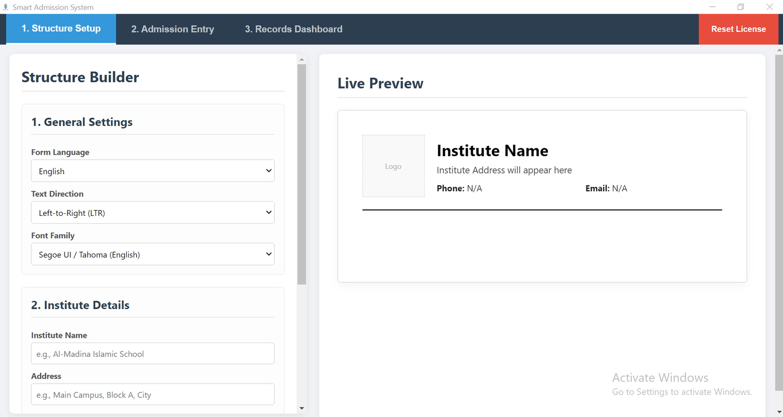Click the Logo placeholder in preview
The image size is (783, 417).
(393, 166)
